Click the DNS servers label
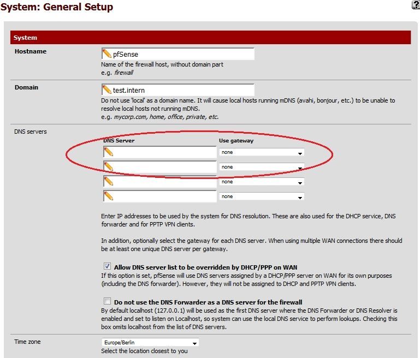 (30, 132)
